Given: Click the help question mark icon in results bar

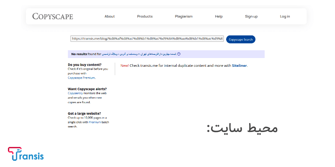Looking at the screenshot, I should 179,54.
